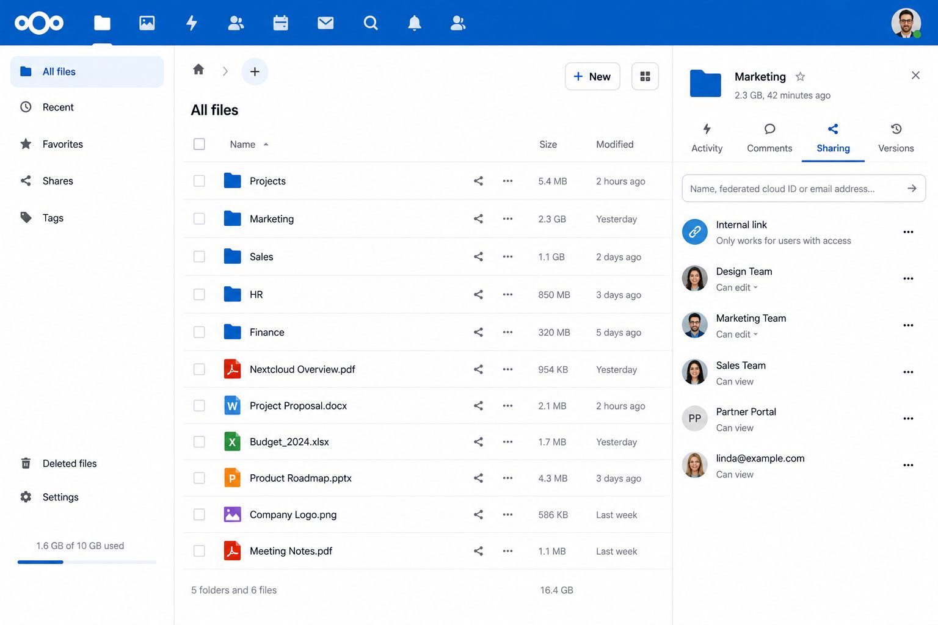Share the Sales folder row
The height and width of the screenshot is (625, 938).
pyautogui.click(x=478, y=257)
